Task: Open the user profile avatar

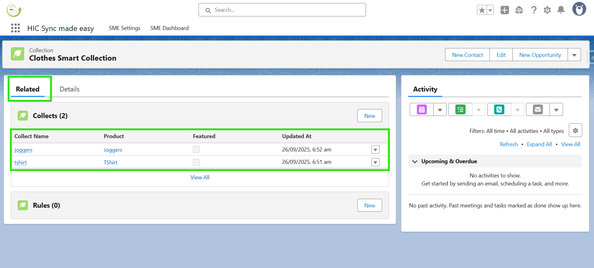Action: click(579, 9)
